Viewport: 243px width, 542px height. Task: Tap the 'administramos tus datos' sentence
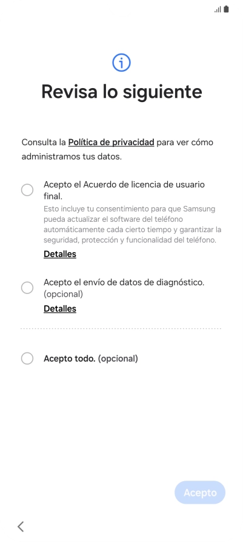72,157
